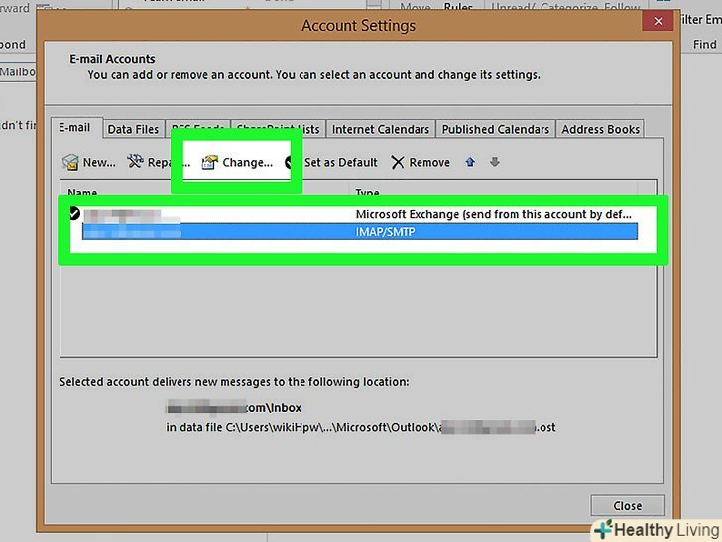
Task: Open Change settings for selected account
Action: pyautogui.click(x=237, y=162)
